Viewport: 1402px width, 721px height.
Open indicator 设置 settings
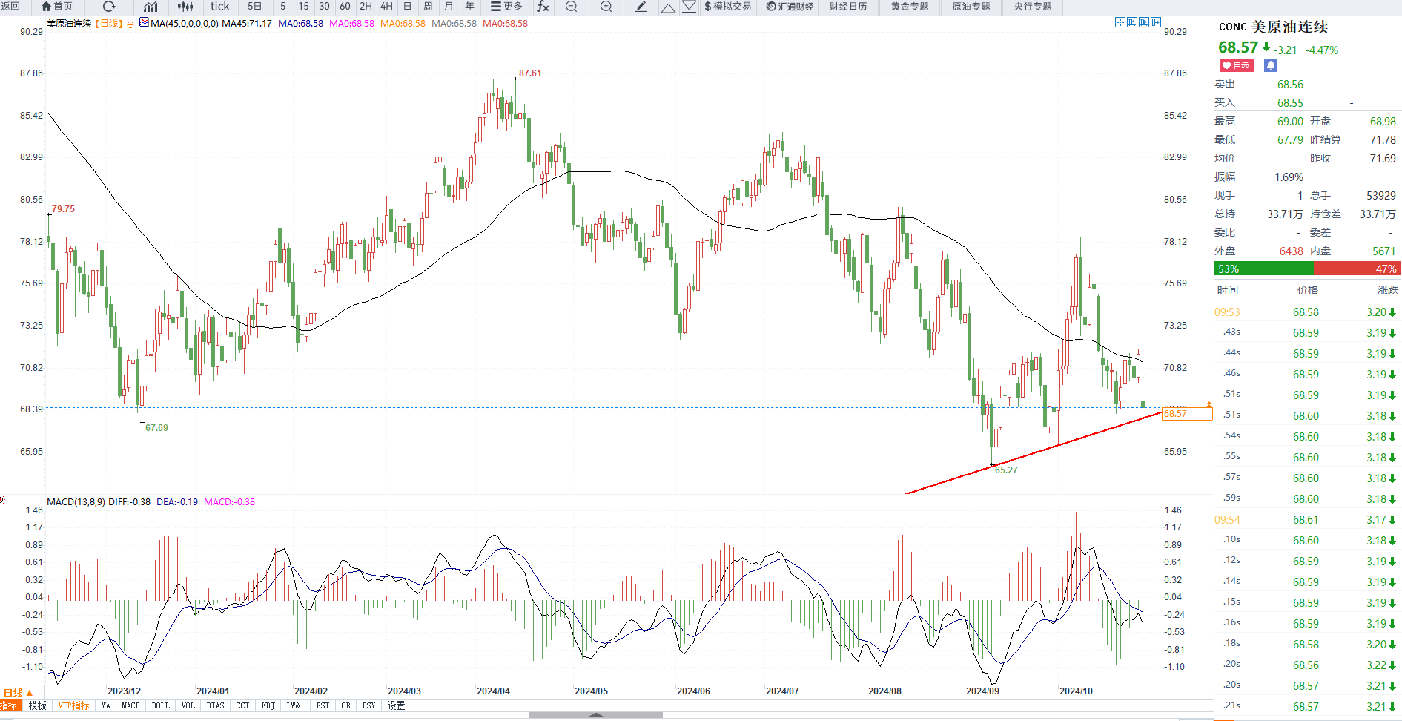click(397, 705)
